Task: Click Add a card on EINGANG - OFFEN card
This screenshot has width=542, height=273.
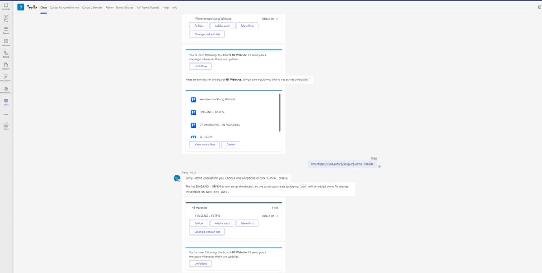Action: (222, 223)
